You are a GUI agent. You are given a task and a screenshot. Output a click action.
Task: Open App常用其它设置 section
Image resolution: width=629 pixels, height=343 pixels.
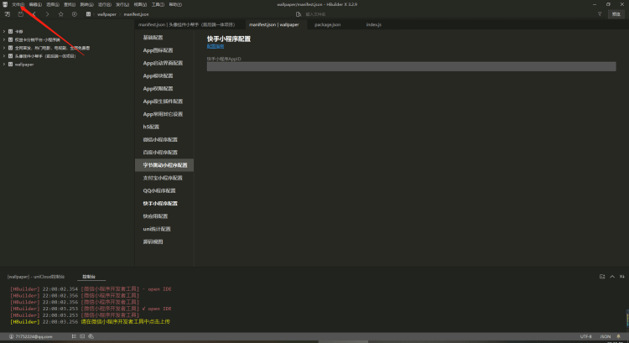point(163,114)
